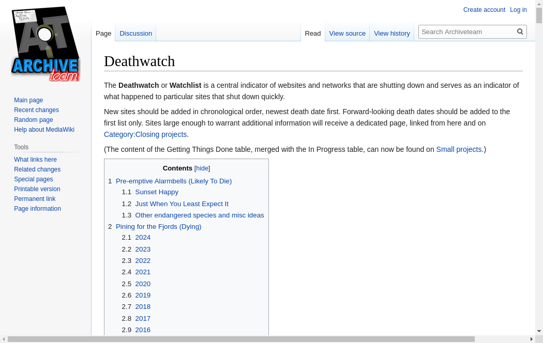This screenshot has width=543, height=343.
Task: Go to Recent changes in sidebar
Action: pos(36,110)
